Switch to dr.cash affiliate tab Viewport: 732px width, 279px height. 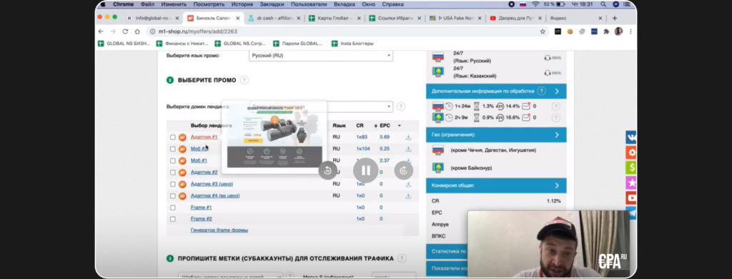274,18
